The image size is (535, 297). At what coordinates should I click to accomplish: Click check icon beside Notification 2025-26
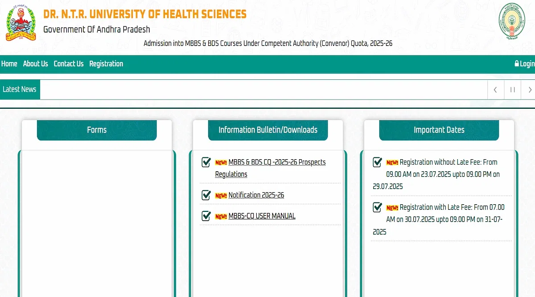point(206,195)
